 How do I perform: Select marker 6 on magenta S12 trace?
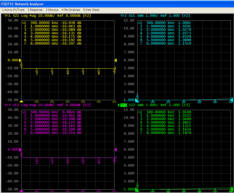click(99, 161)
